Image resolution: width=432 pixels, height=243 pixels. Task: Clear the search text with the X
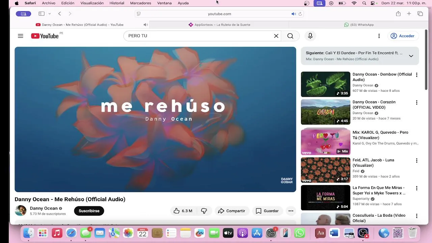pyautogui.click(x=276, y=36)
